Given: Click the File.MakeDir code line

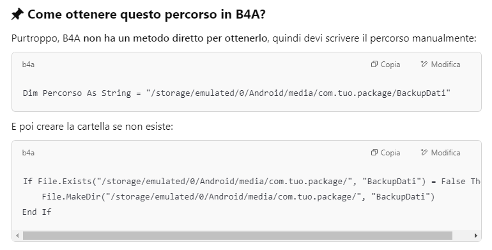Looking at the screenshot, I should coord(238,196).
